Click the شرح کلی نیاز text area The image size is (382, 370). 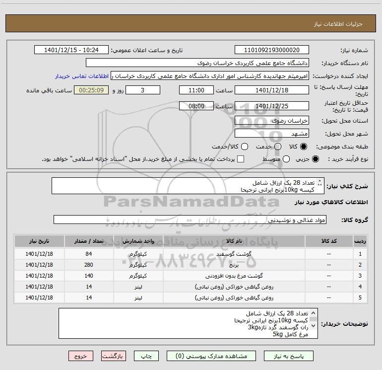click(x=188, y=186)
